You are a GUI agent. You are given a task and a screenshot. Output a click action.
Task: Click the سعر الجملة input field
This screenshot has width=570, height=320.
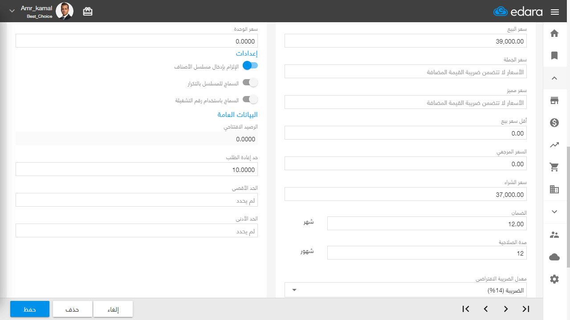[406, 72]
